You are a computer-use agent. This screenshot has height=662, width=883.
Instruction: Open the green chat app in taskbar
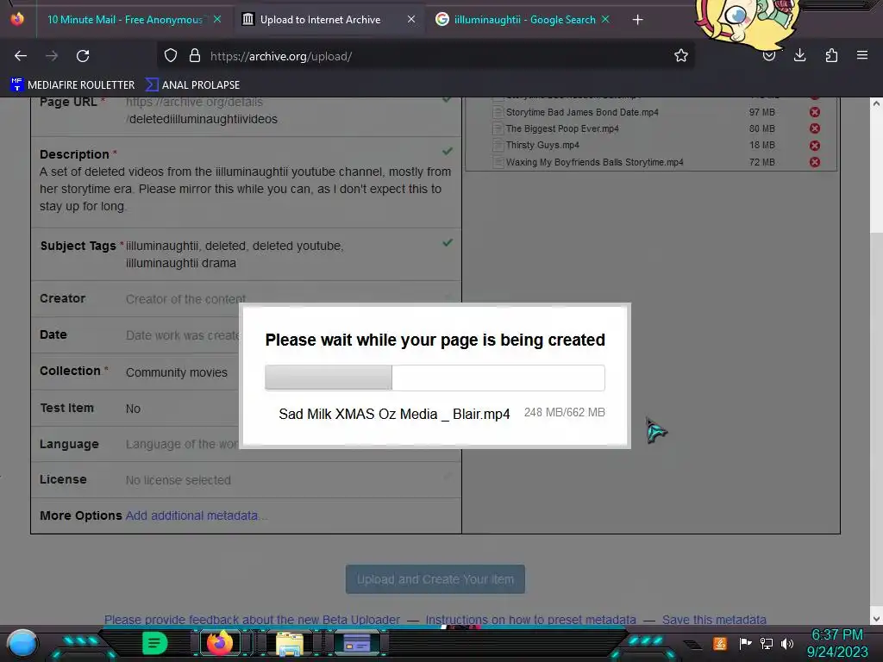[x=155, y=643]
